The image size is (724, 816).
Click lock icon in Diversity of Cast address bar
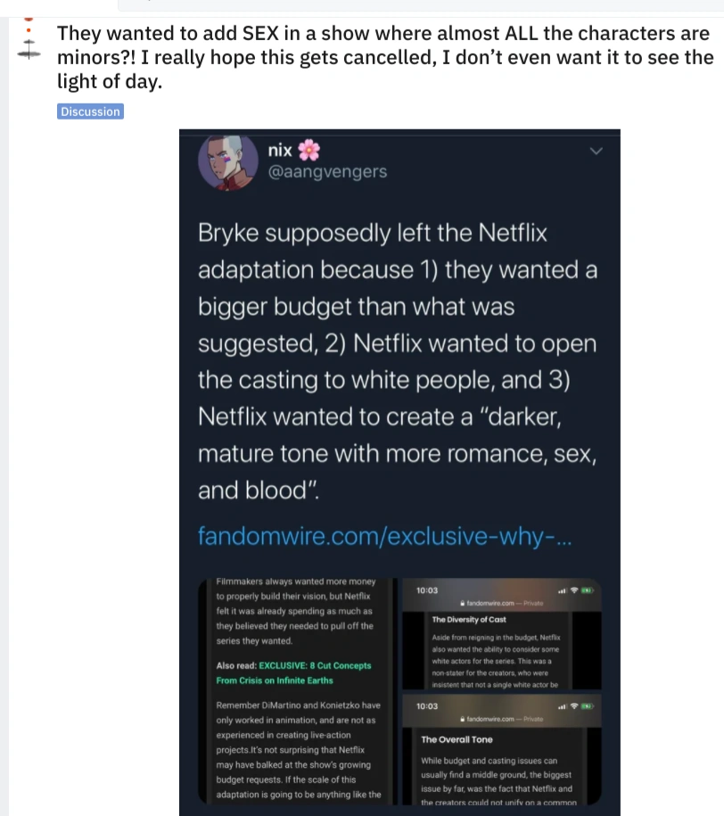coord(463,604)
